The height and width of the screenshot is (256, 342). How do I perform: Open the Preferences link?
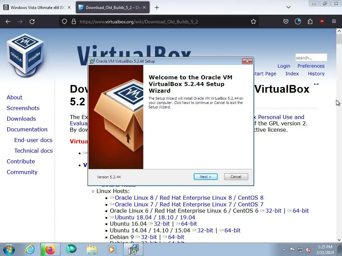311,66
